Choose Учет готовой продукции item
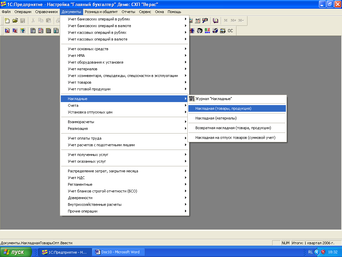 pos(124,89)
